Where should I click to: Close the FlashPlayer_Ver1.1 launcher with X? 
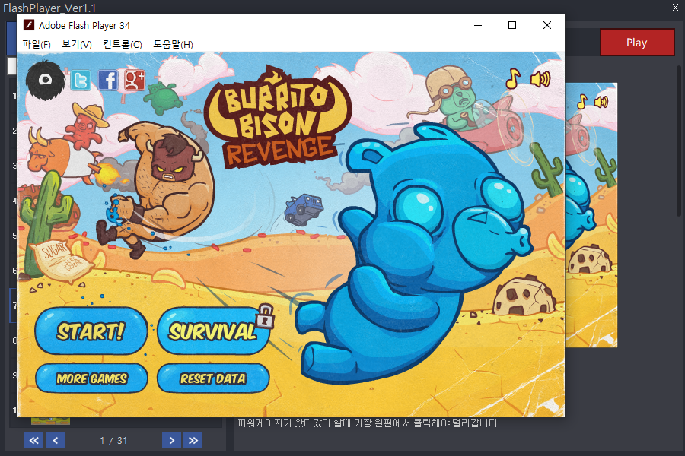pyautogui.click(x=675, y=8)
